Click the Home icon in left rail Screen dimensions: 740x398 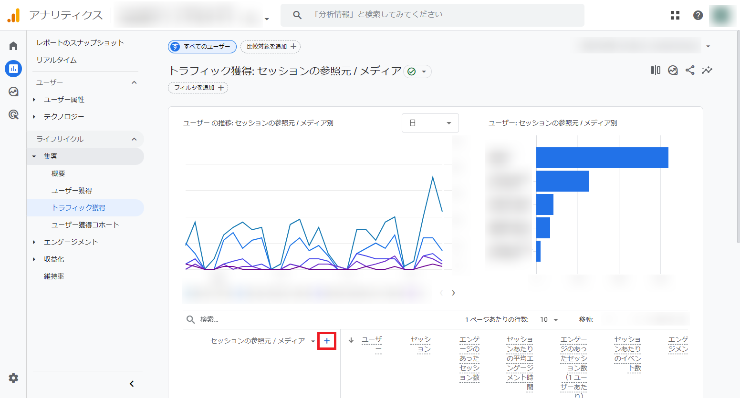point(13,46)
